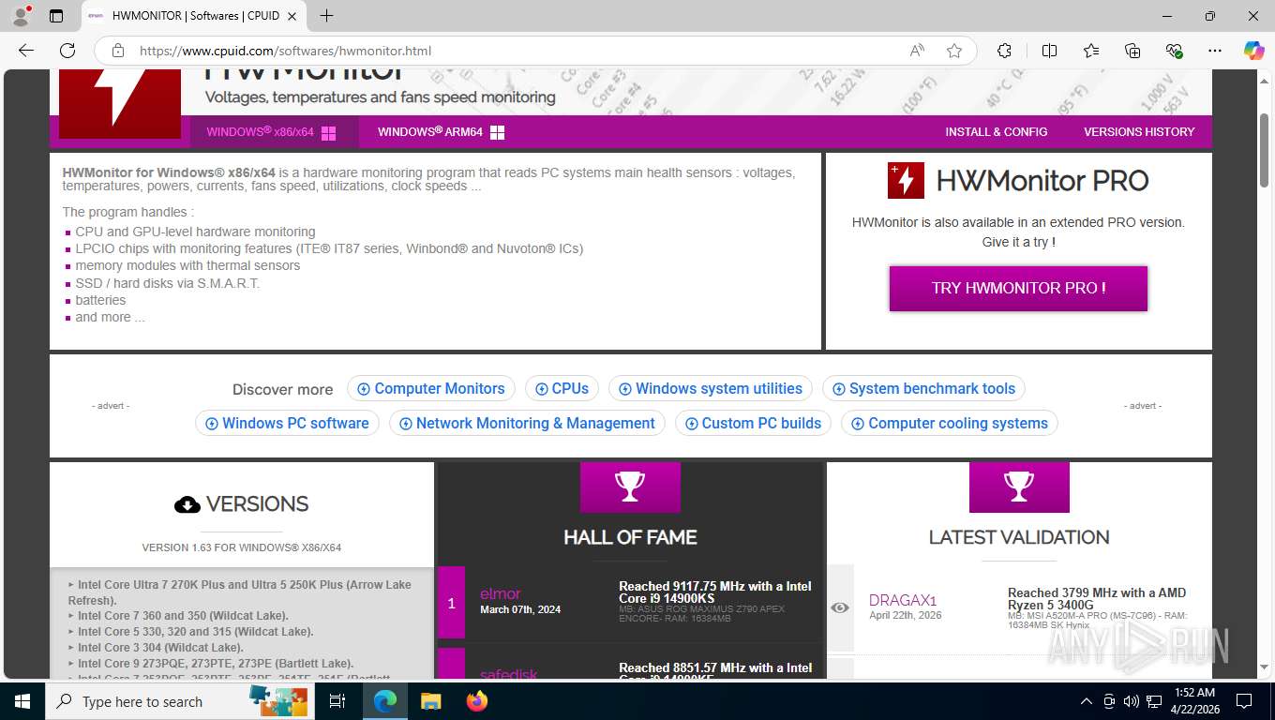Viewport: 1275px width, 720px height.
Task: Open Network Monitoring & Management link
Action: click(527, 424)
